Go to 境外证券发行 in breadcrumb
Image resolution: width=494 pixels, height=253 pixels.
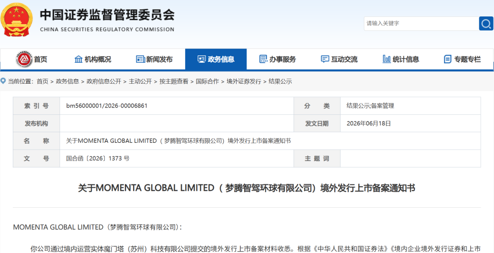tap(244, 81)
